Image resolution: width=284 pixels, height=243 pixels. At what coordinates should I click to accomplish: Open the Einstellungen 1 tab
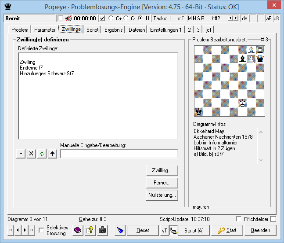tap(165, 30)
